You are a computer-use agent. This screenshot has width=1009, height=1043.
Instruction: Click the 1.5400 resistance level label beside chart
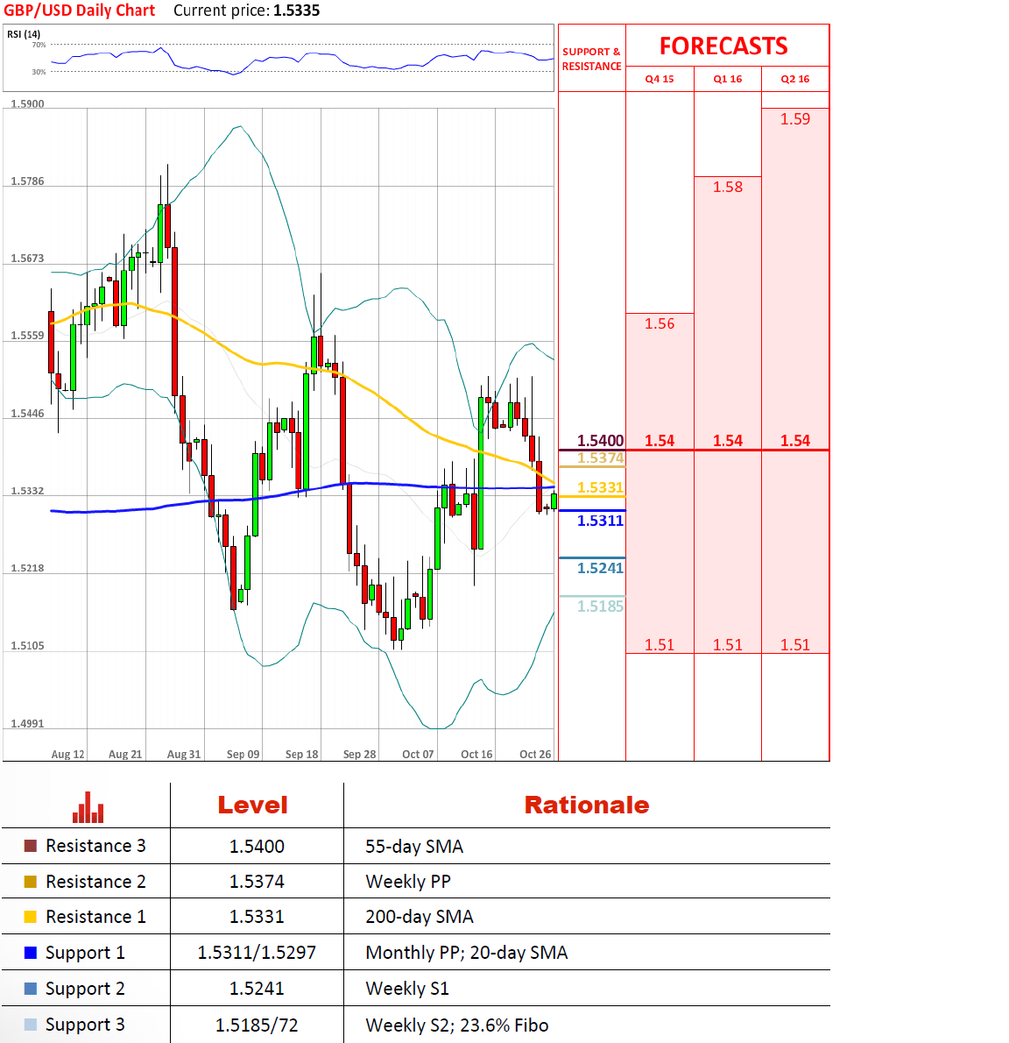point(600,440)
